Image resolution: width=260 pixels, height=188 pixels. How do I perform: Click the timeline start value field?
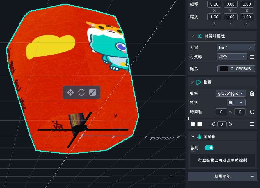tap(221, 112)
